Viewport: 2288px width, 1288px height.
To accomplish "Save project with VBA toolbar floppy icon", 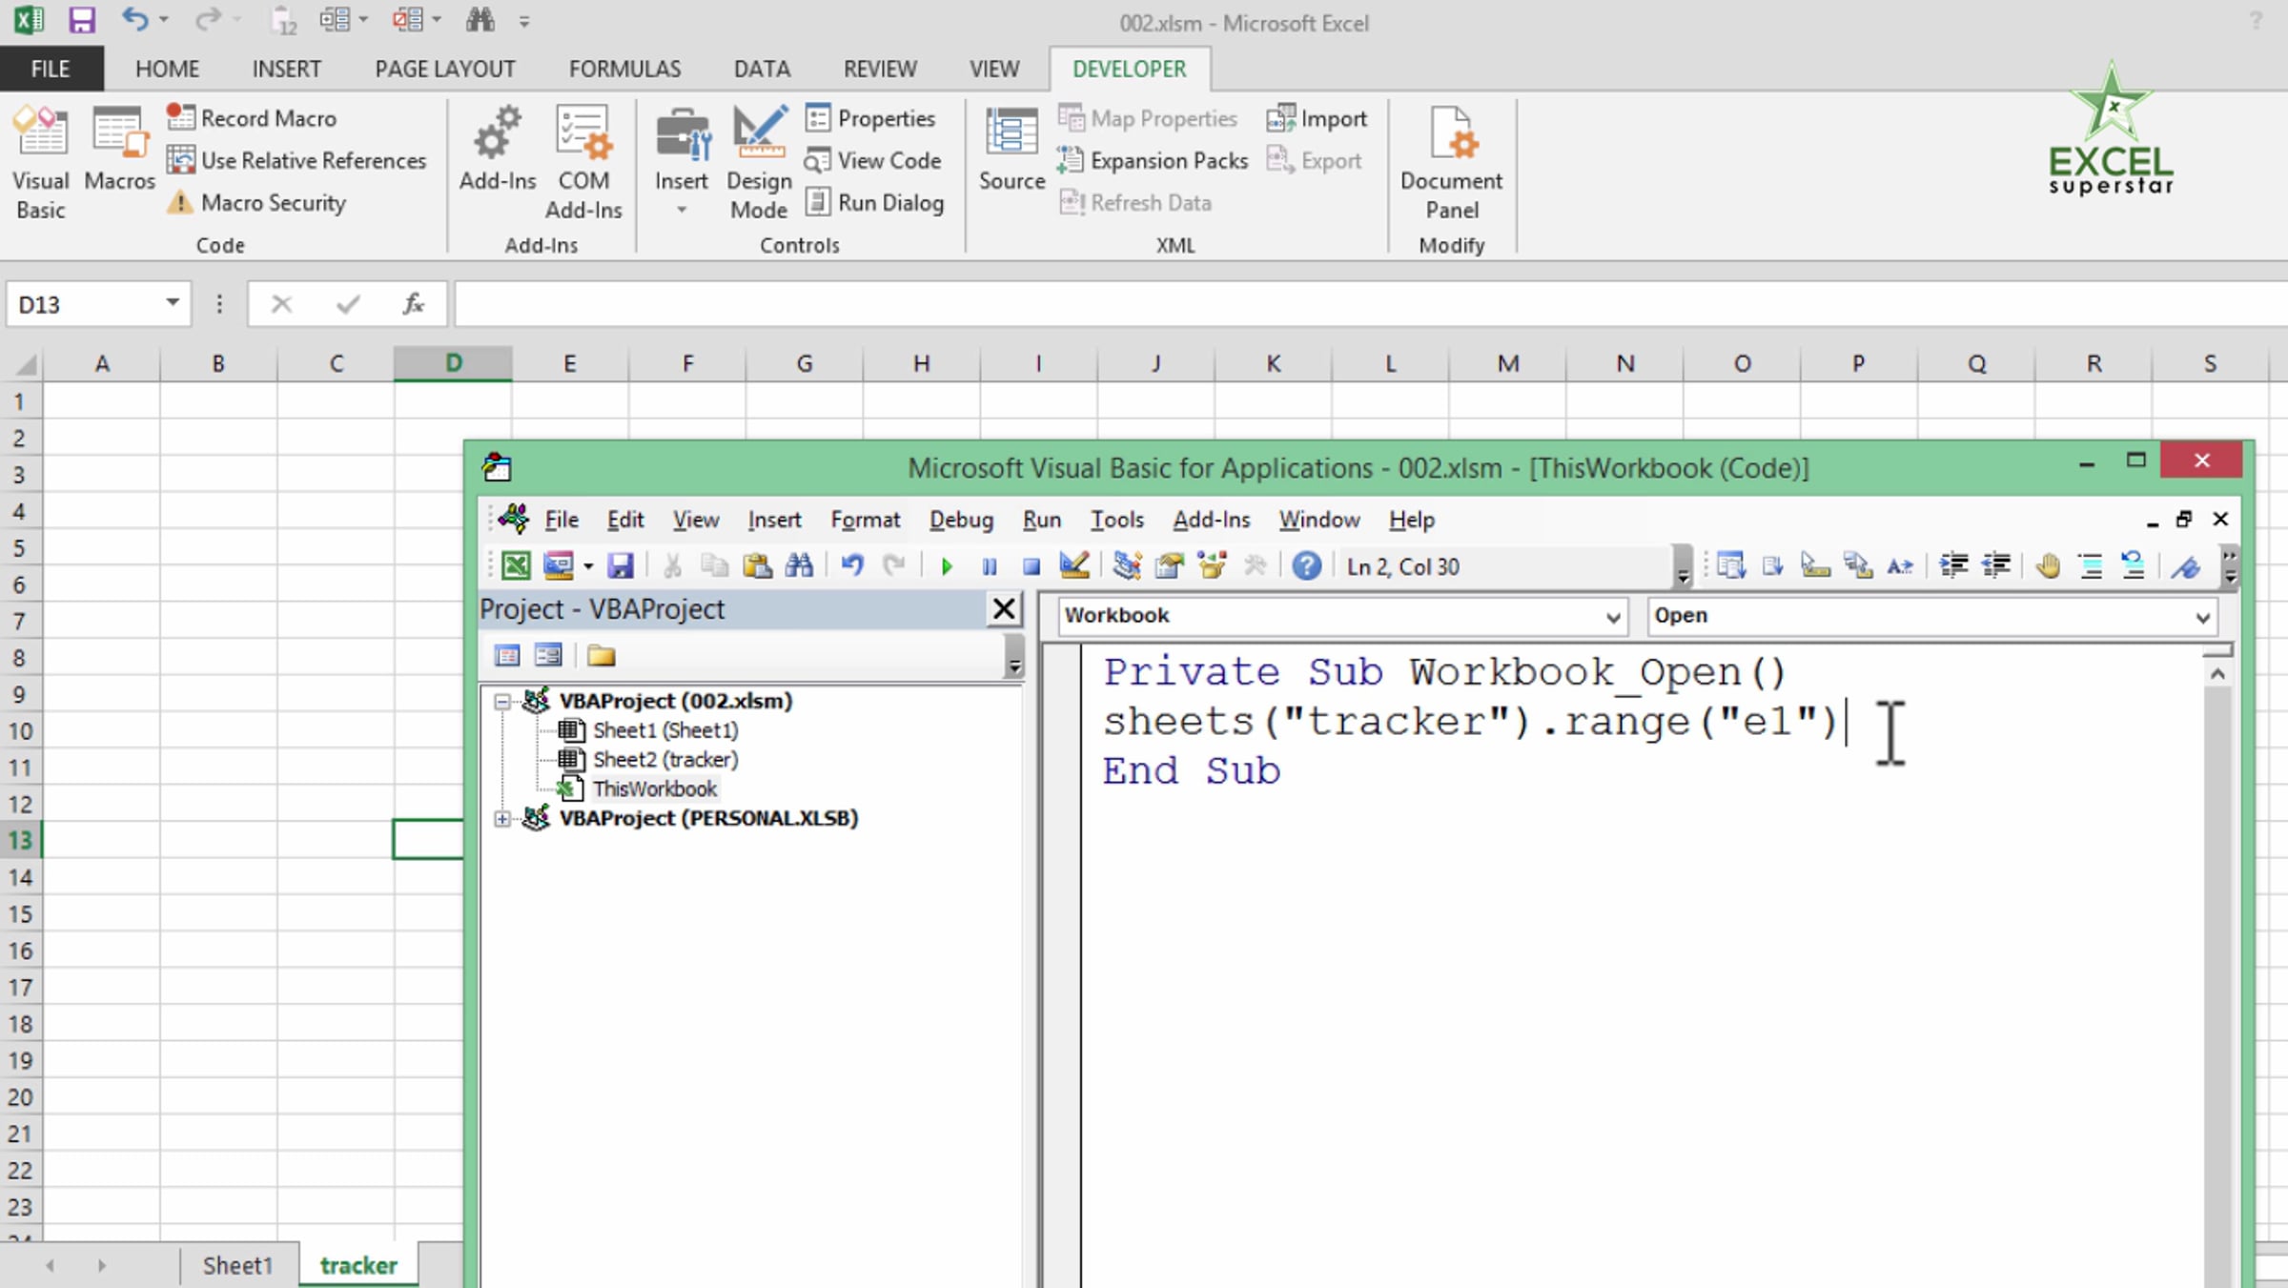I will pyautogui.click(x=621, y=566).
